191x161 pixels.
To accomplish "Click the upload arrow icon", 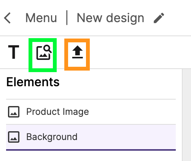I will [78, 52].
